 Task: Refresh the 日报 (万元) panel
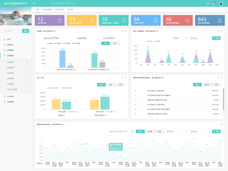[122, 78]
